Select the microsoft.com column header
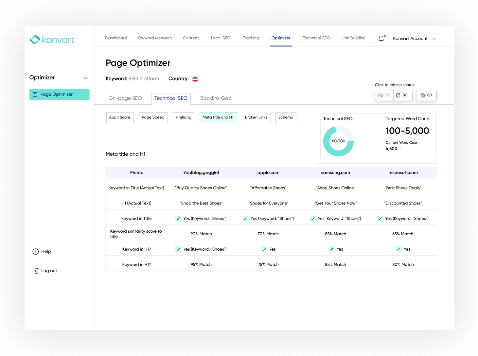Viewport: 478px width, 356px height. [x=403, y=172]
